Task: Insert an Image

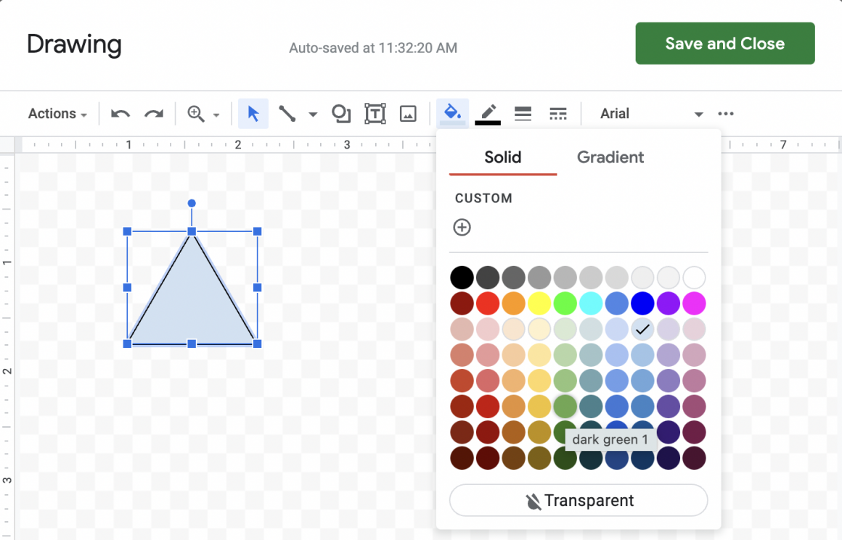Action: (x=408, y=113)
